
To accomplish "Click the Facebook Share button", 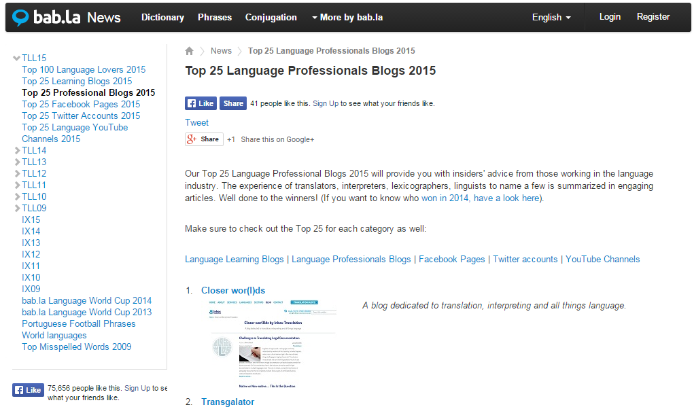I will (232, 103).
